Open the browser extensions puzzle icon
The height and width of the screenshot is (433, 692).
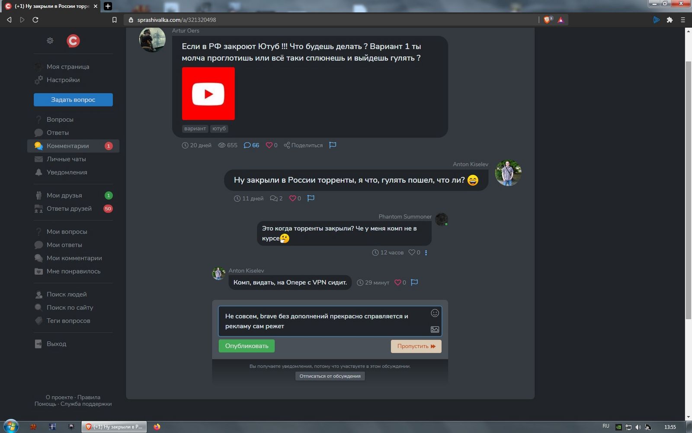pos(670,20)
